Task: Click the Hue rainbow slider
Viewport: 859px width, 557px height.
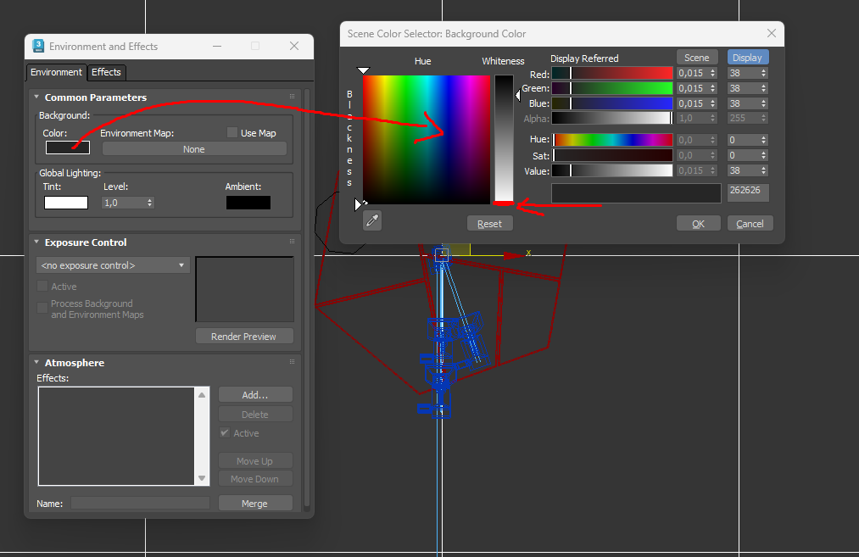Action: (x=612, y=140)
